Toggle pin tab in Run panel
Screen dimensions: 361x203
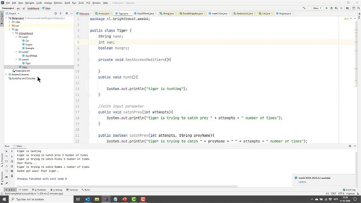point(6,183)
